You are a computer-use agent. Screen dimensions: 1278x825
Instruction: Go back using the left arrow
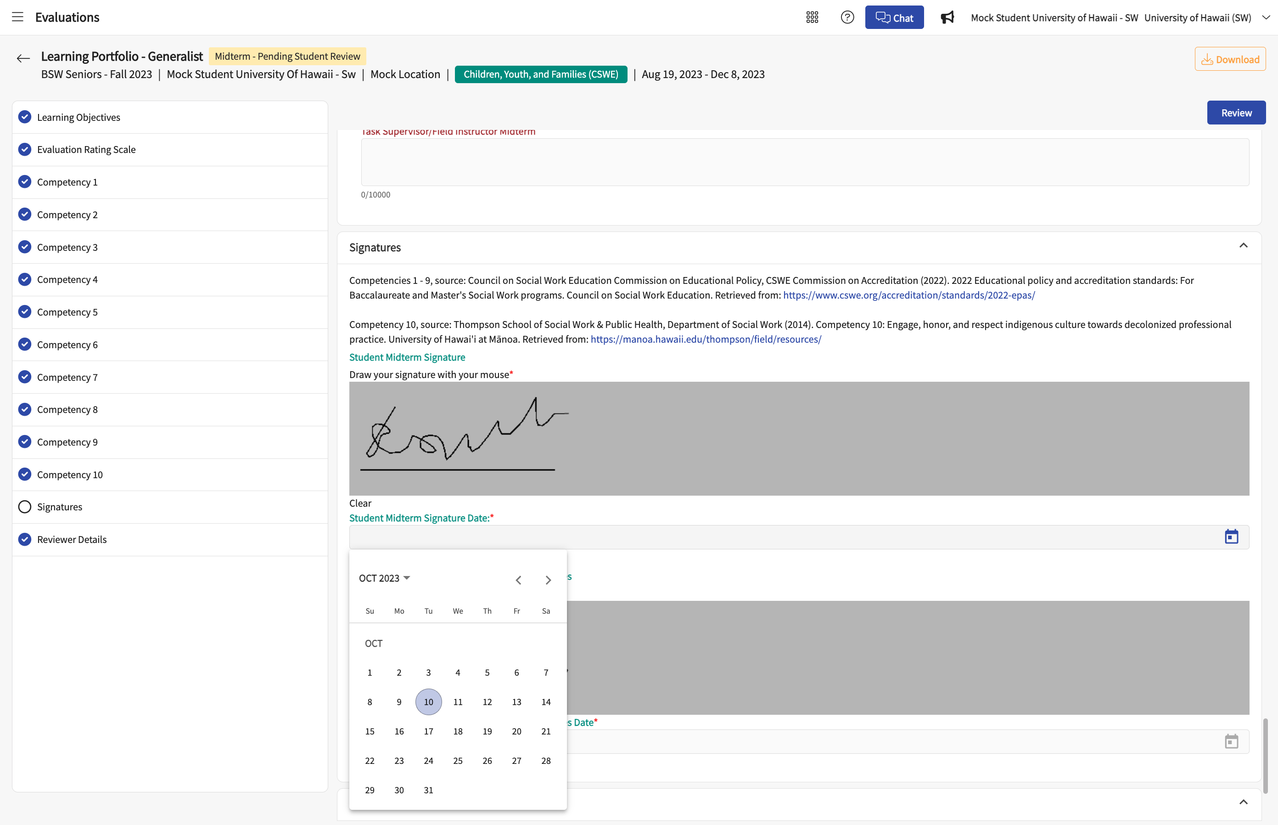23,58
